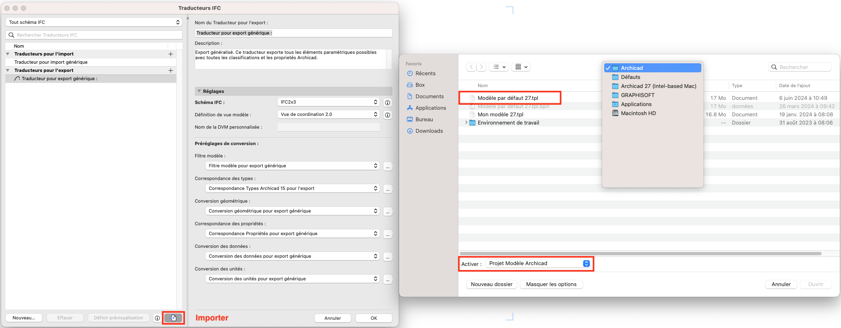Open info for Schéma IFC setting

pos(388,102)
